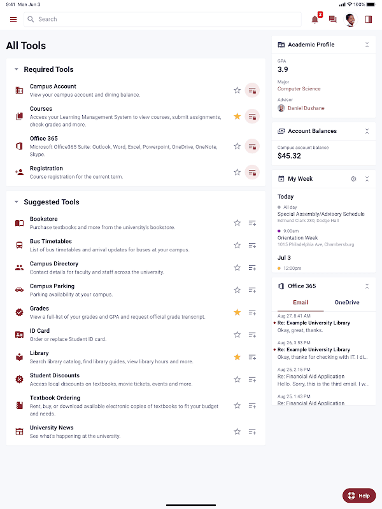Collapse the Academic Profile card
This screenshot has width=382, height=509.
click(367, 45)
